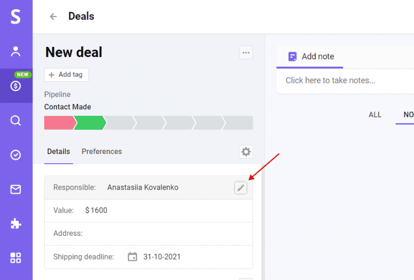Click the notes text field
This screenshot has width=414, height=280.
point(345,81)
